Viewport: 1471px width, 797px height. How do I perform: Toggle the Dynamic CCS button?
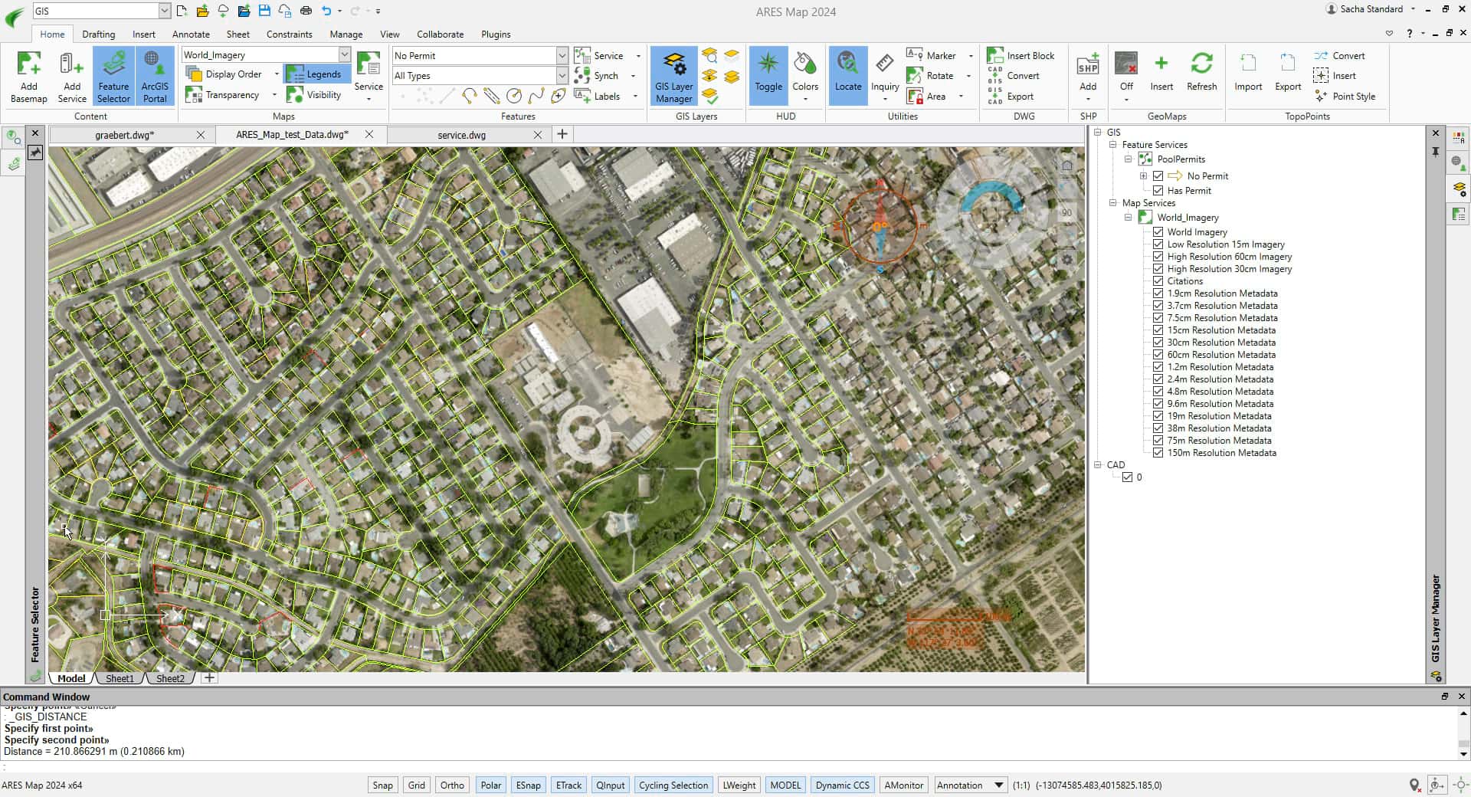[842, 785]
